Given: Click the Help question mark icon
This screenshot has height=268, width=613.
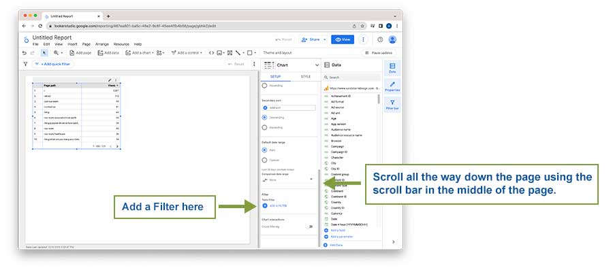Looking at the screenshot, I should tap(380, 39).
